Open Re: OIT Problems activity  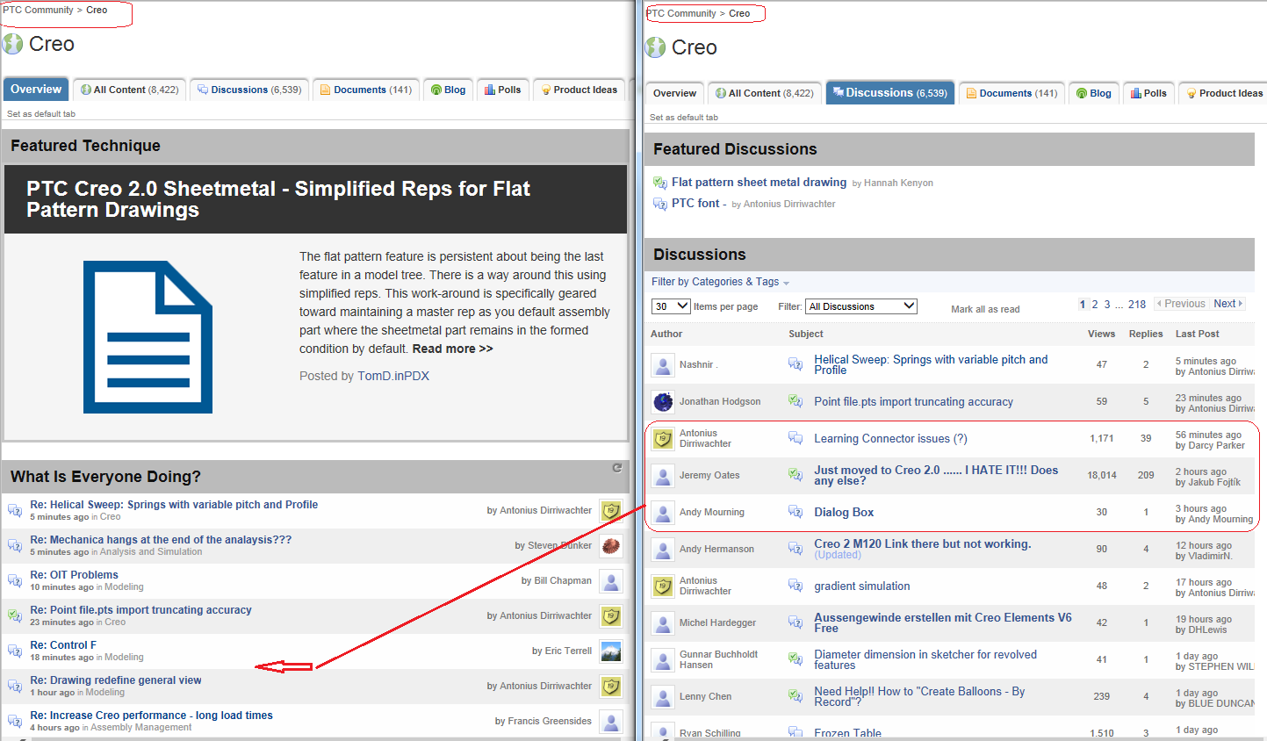coord(74,575)
